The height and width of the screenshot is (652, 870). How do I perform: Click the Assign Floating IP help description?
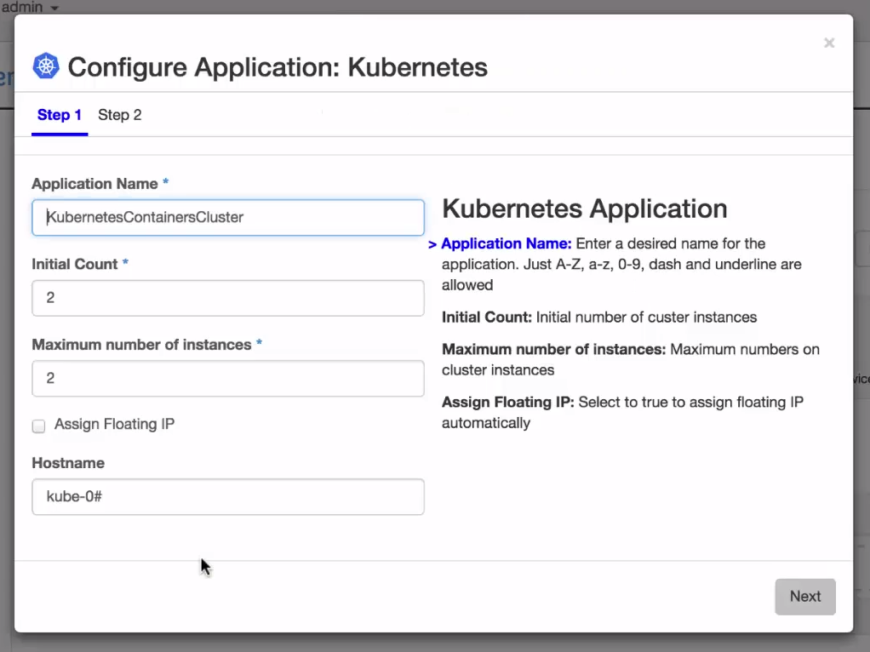(621, 413)
